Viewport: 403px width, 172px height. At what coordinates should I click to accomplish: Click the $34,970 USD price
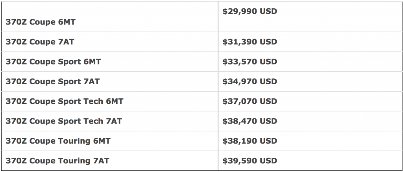[250, 81]
